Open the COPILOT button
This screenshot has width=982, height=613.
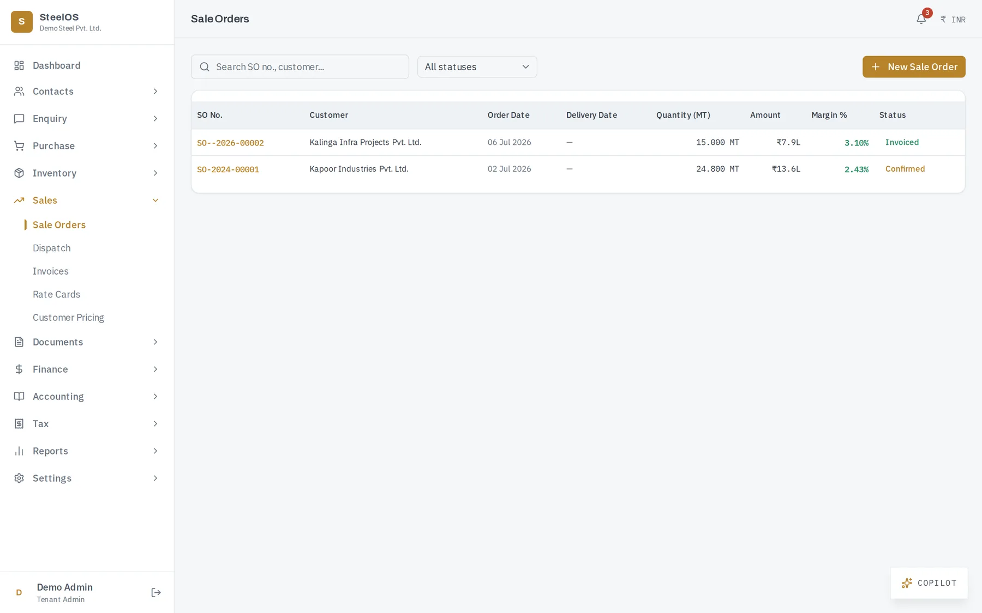(x=929, y=583)
